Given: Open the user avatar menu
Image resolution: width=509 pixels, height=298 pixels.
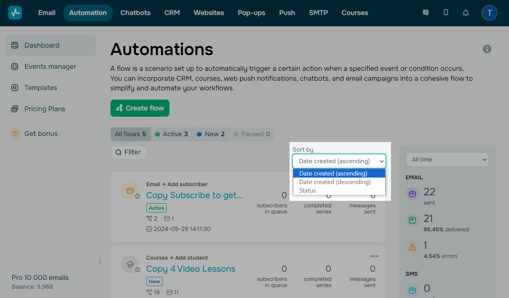Looking at the screenshot, I should click(489, 13).
